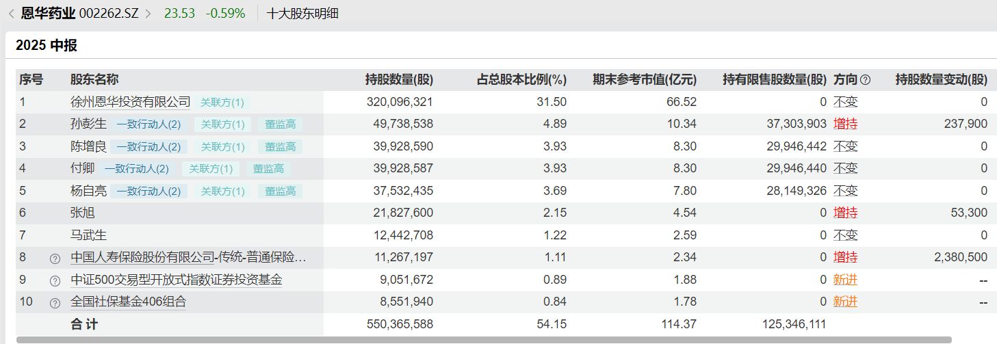Open 中国人寿保险 shareholder link

coord(188,258)
